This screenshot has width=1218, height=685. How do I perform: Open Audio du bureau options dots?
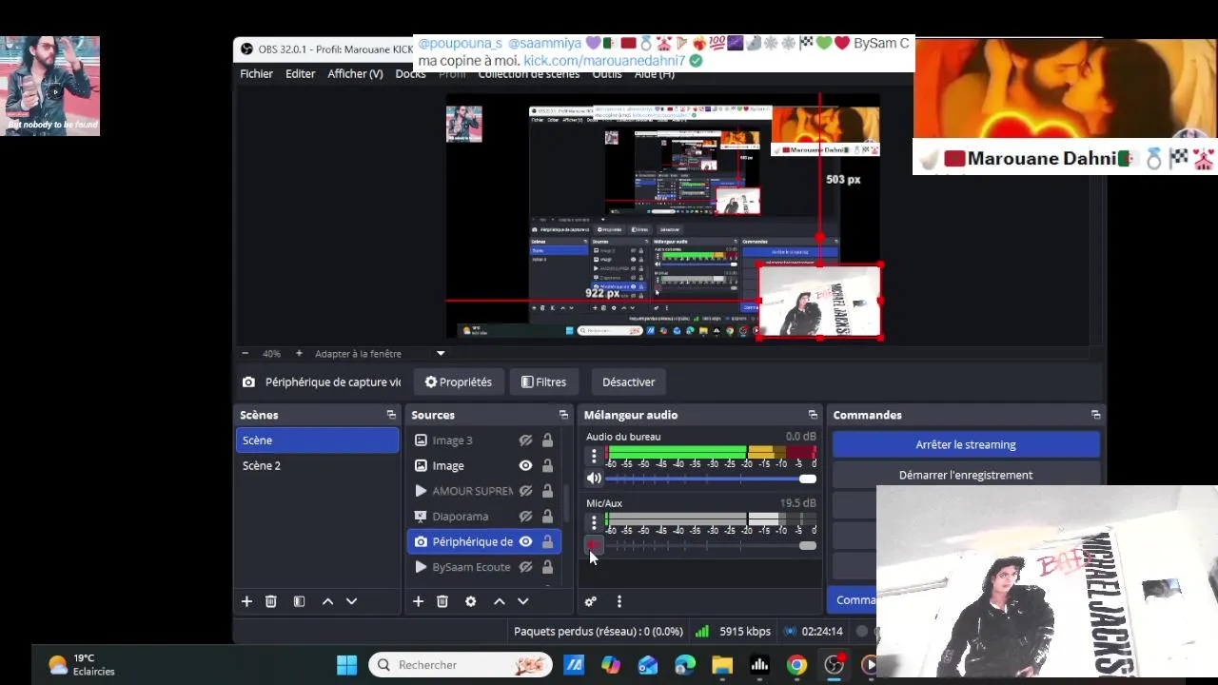[x=594, y=456]
